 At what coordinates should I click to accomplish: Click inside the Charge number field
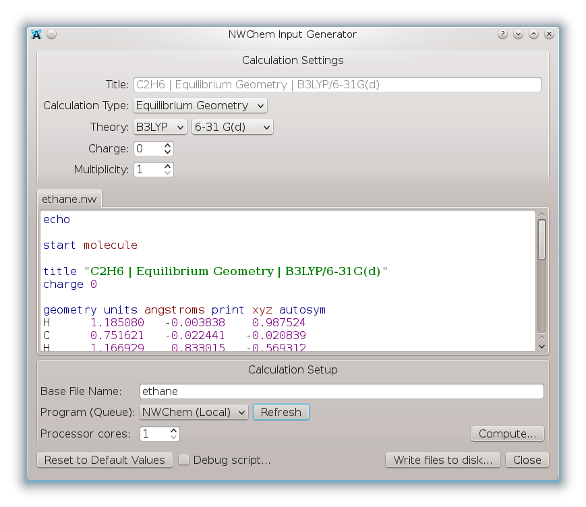tap(148, 149)
